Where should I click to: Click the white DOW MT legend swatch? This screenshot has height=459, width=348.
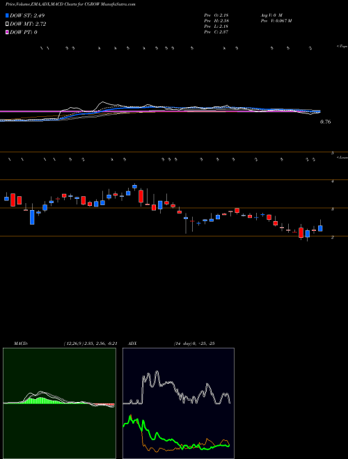coord(8,24)
